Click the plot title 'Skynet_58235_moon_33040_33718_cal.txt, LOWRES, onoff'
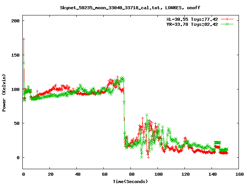Image resolution: width=247 pixels, height=185 pixels. click(x=130, y=8)
